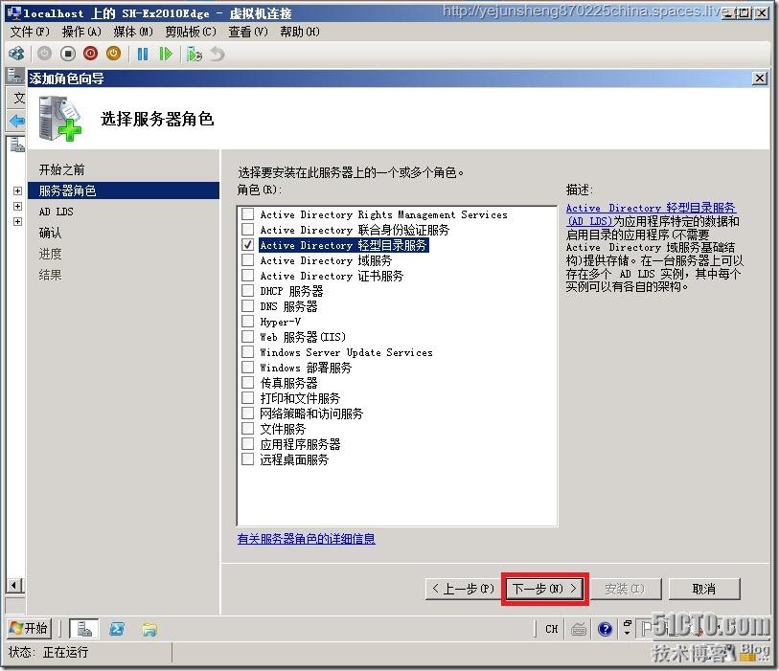Click the server icon in left sidebar
The width and height of the screenshot is (779, 671).
pos(16,145)
